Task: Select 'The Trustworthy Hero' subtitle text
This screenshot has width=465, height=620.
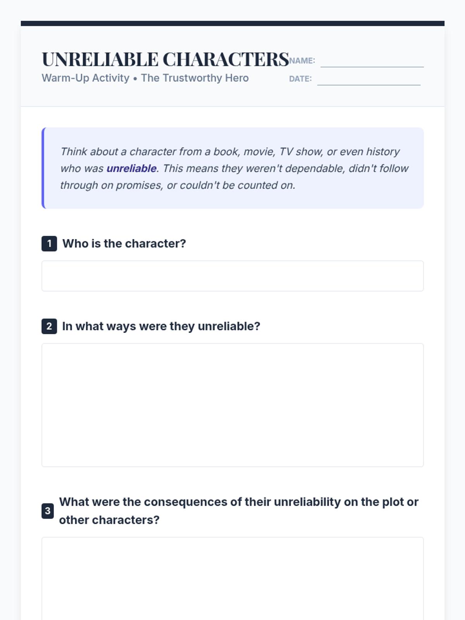Action: pos(195,78)
